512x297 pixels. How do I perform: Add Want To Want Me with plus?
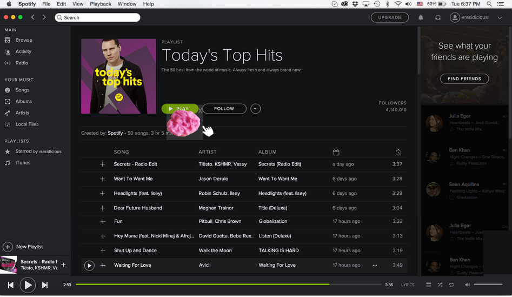point(103,179)
